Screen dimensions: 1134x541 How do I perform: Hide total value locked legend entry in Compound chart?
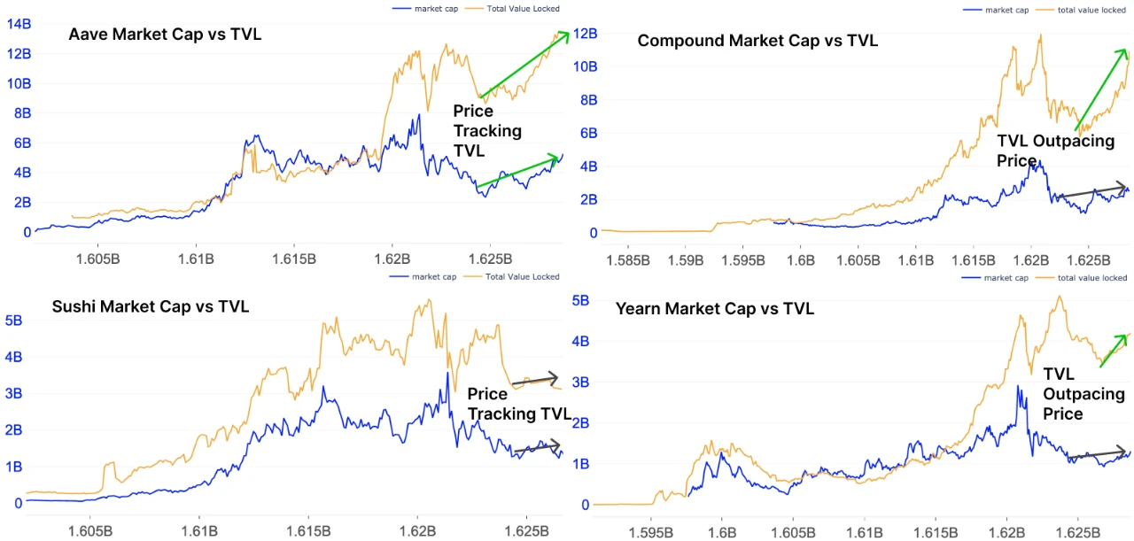(x=1081, y=10)
